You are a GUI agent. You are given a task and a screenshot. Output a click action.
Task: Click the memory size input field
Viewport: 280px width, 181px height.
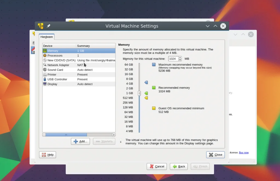pyautogui.click(x=173, y=59)
